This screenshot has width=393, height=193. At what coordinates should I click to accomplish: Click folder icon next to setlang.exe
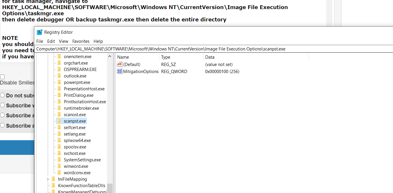[59, 134]
